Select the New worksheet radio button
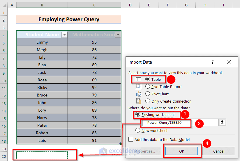Viewport: 240px width, 161px height. pyautogui.click(x=138, y=130)
